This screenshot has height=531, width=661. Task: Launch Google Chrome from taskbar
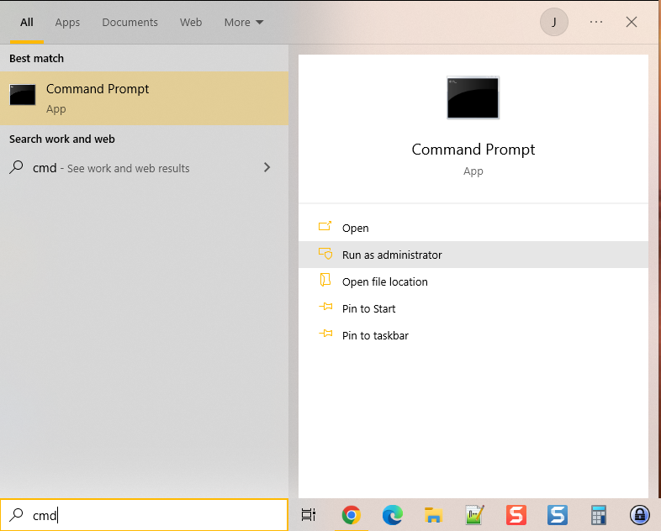(352, 515)
